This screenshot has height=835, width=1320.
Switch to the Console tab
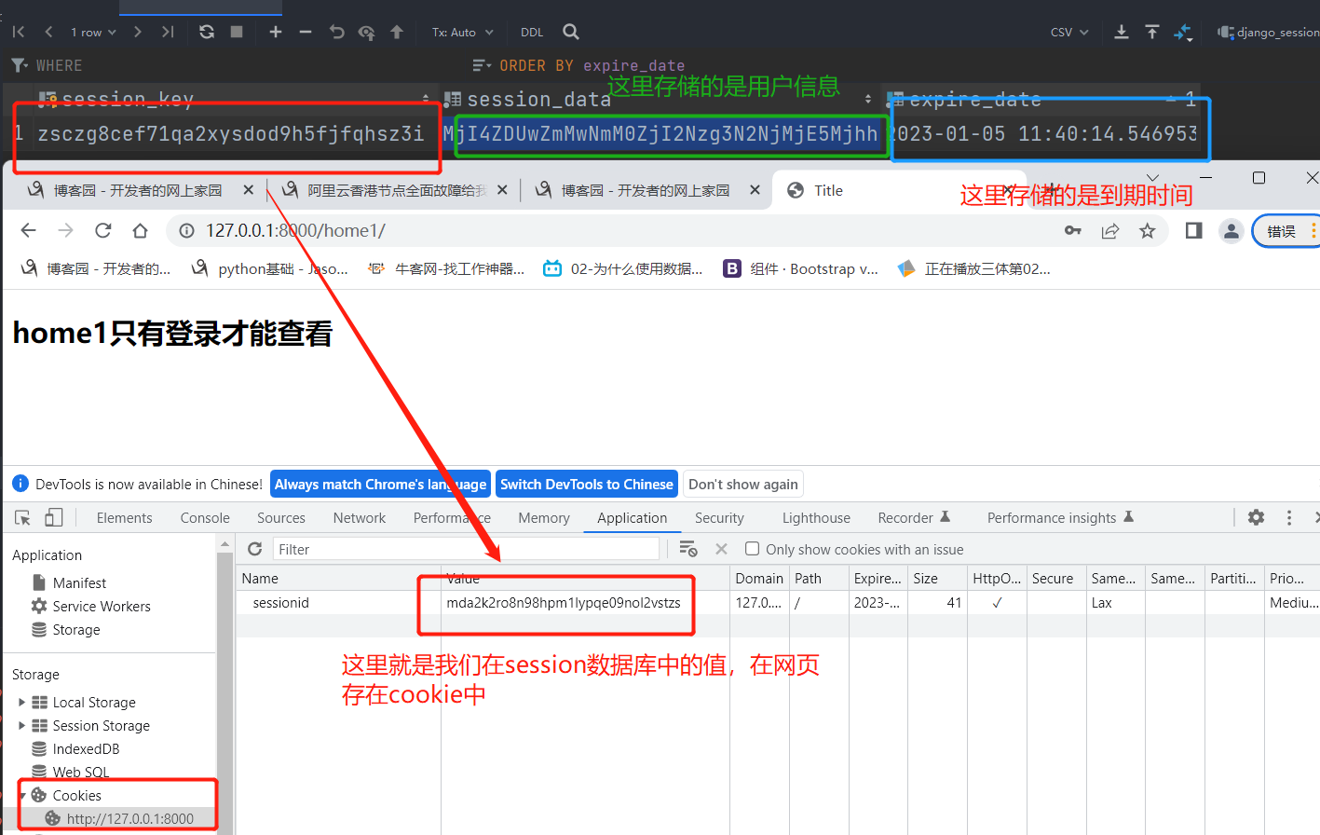pos(205,517)
